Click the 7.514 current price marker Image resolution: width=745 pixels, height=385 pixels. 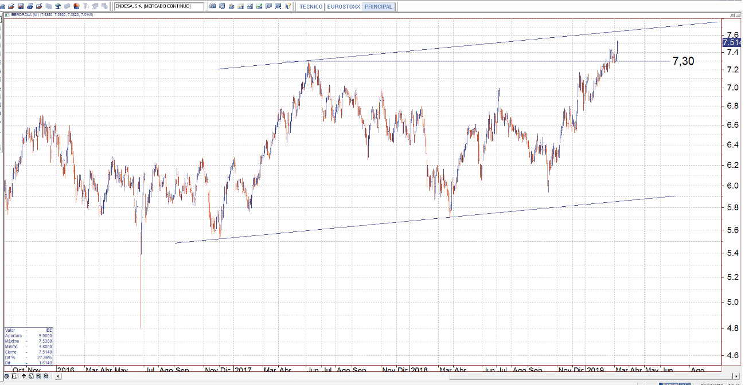coord(732,42)
